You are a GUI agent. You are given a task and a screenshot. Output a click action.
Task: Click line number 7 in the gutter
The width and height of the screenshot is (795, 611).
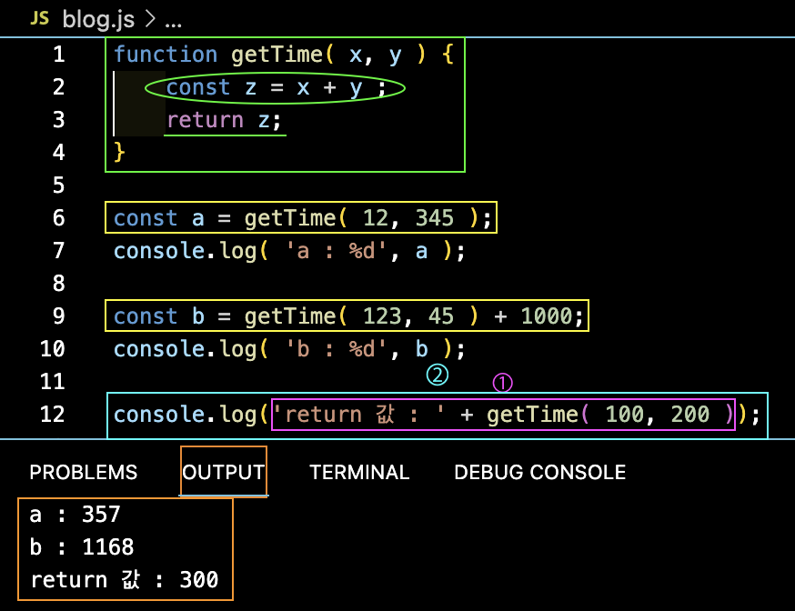[x=59, y=251]
